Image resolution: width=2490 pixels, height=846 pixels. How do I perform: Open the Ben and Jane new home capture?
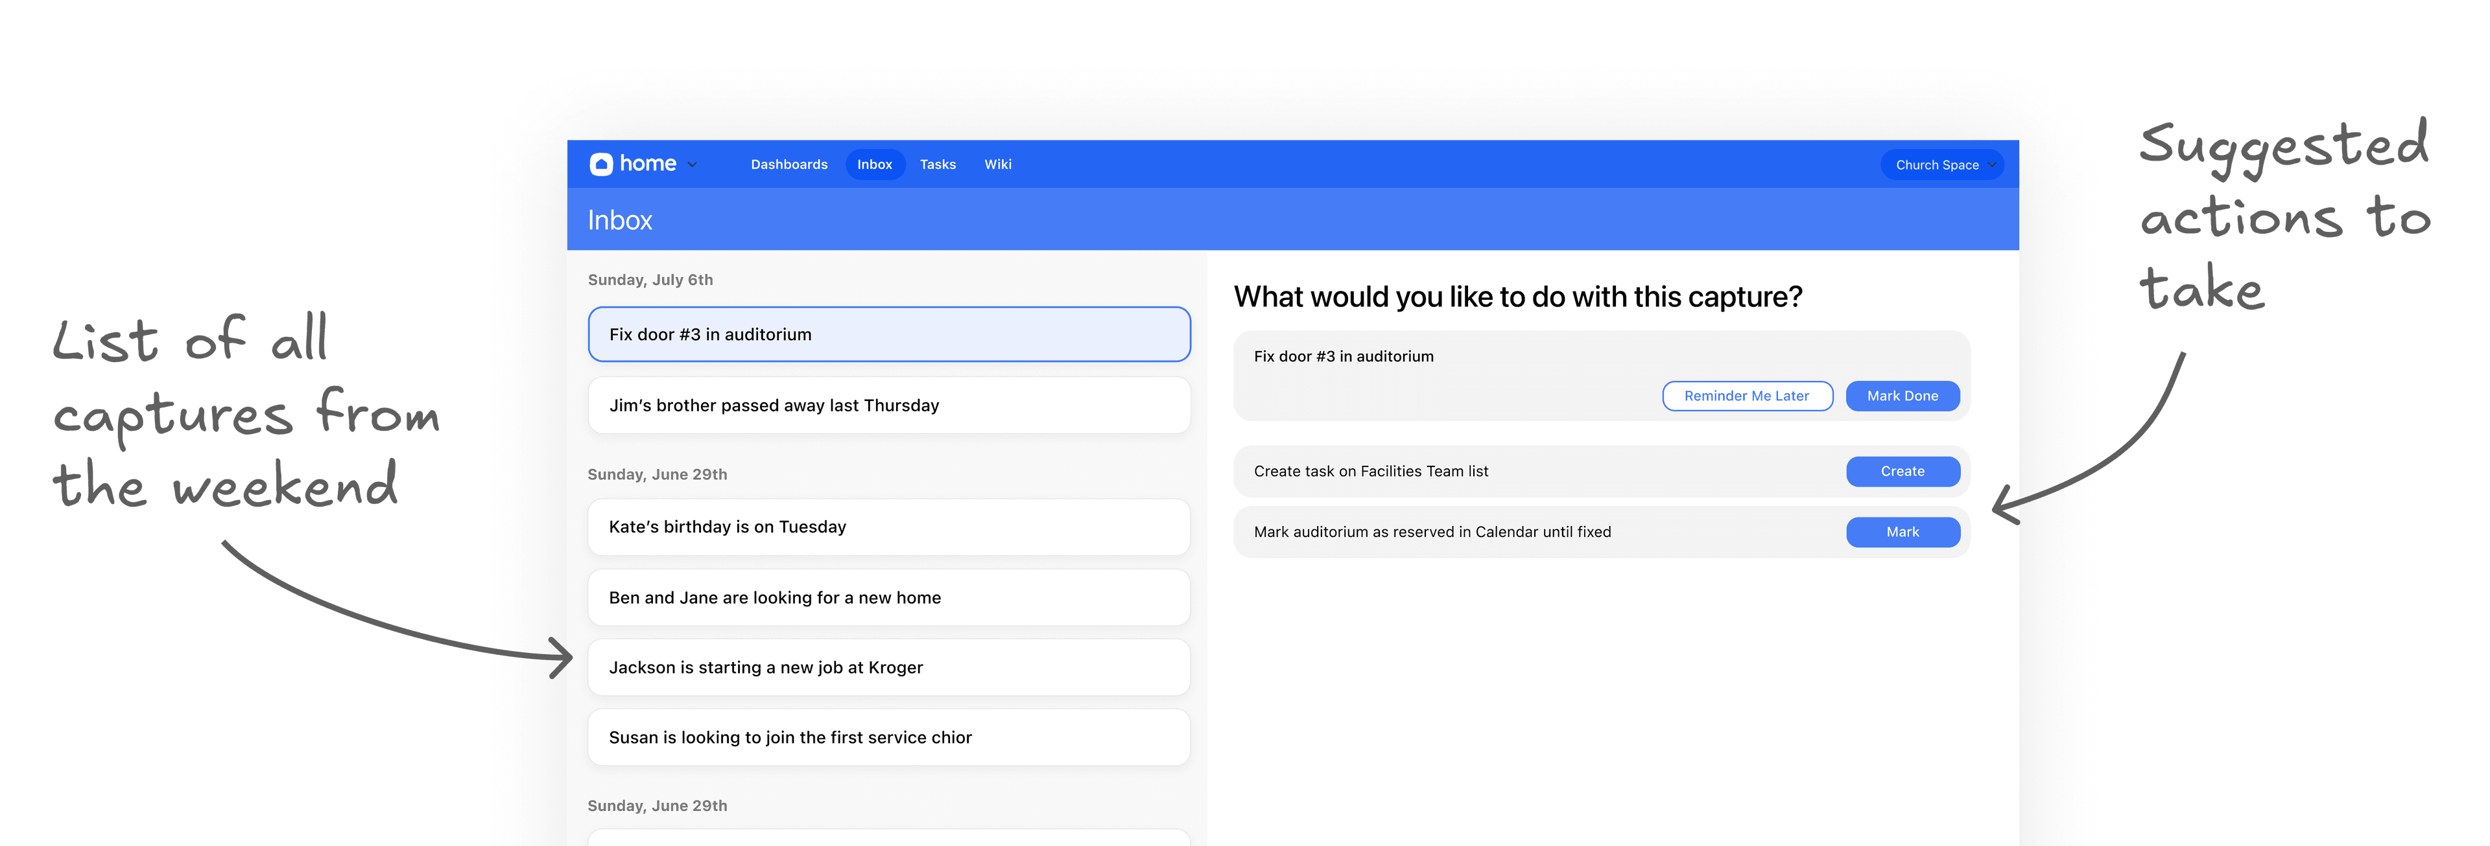pos(887,597)
